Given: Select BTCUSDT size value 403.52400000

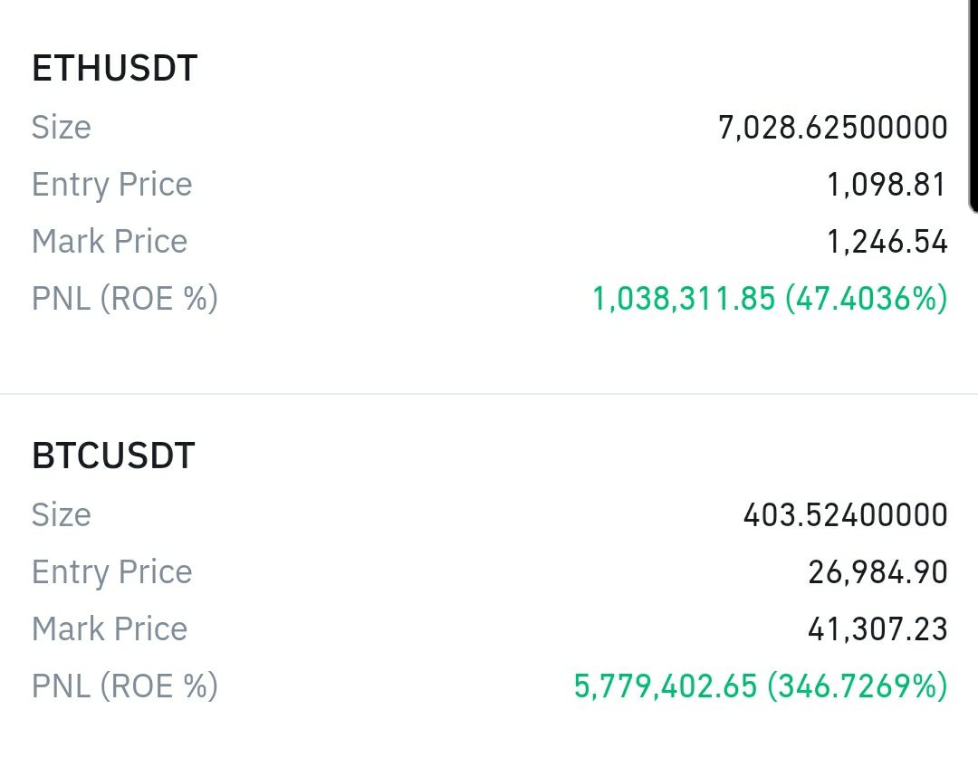Looking at the screenshot, I should [x=845, y=515].
